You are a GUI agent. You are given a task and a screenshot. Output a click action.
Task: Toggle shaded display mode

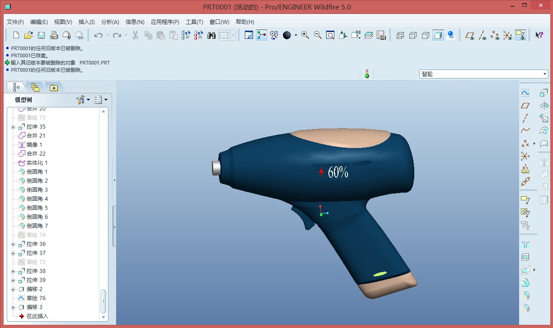point(438,35)
